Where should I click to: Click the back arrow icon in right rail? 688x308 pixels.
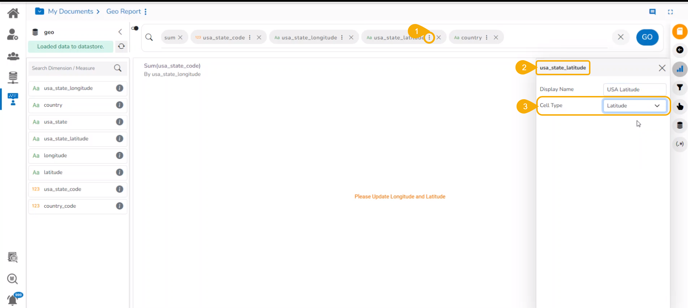click(x=680, y=50)
